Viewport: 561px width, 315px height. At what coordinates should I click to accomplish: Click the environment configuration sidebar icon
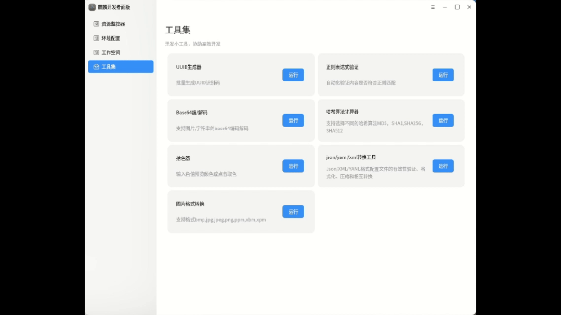pos(96,38)
